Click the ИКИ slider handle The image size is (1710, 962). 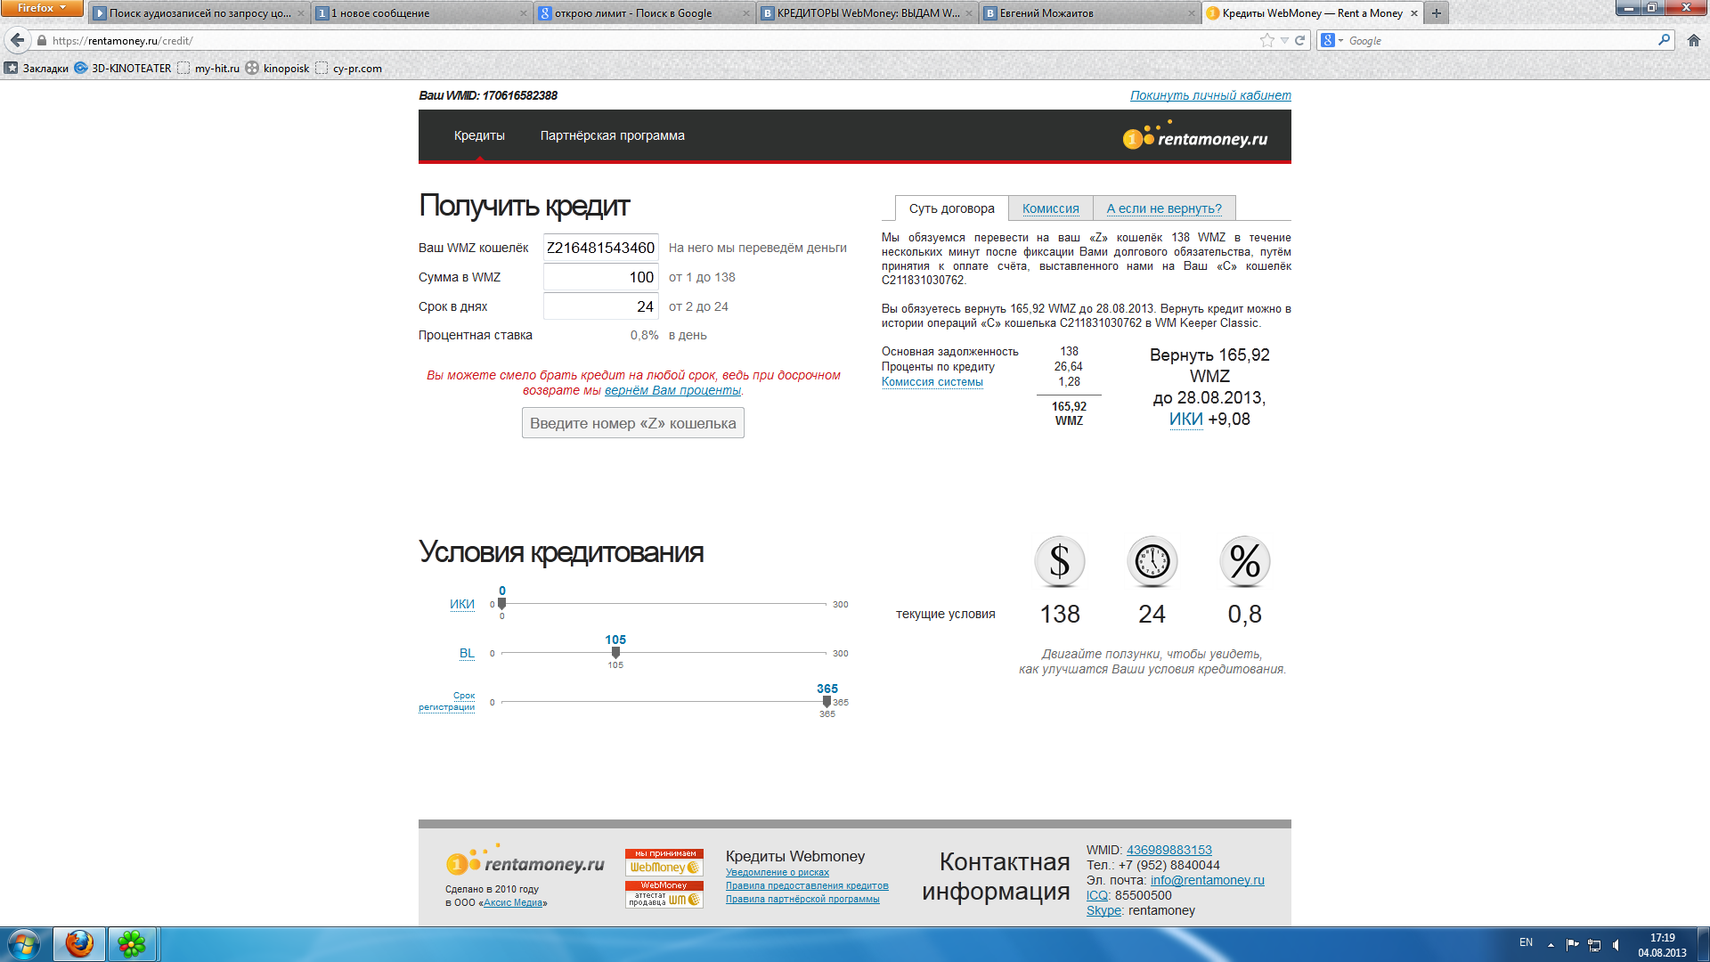click(501, 604)
